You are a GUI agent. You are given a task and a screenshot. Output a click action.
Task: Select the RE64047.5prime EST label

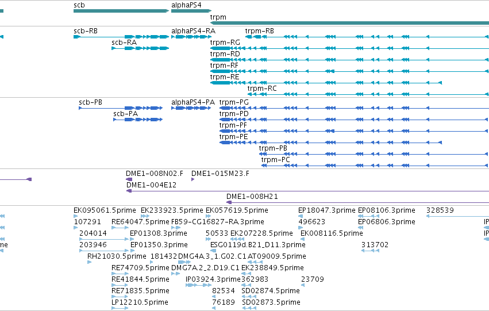pyautogui.click(x=140, y=222)
